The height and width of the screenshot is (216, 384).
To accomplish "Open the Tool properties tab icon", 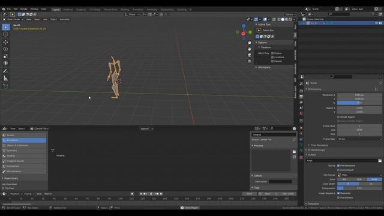I will (301, 84).
